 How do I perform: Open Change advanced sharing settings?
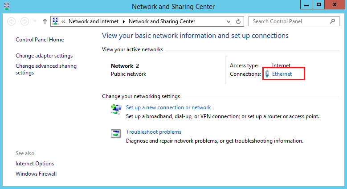[46, 69]
